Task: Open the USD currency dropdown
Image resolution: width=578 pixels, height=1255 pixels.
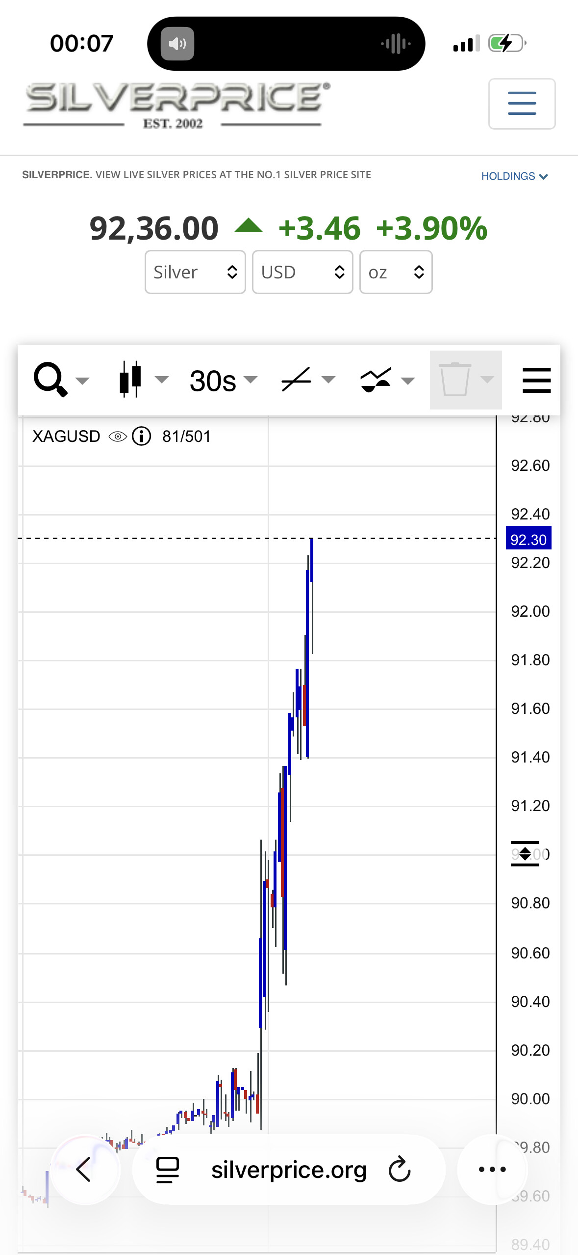Action: click(302, 272)
